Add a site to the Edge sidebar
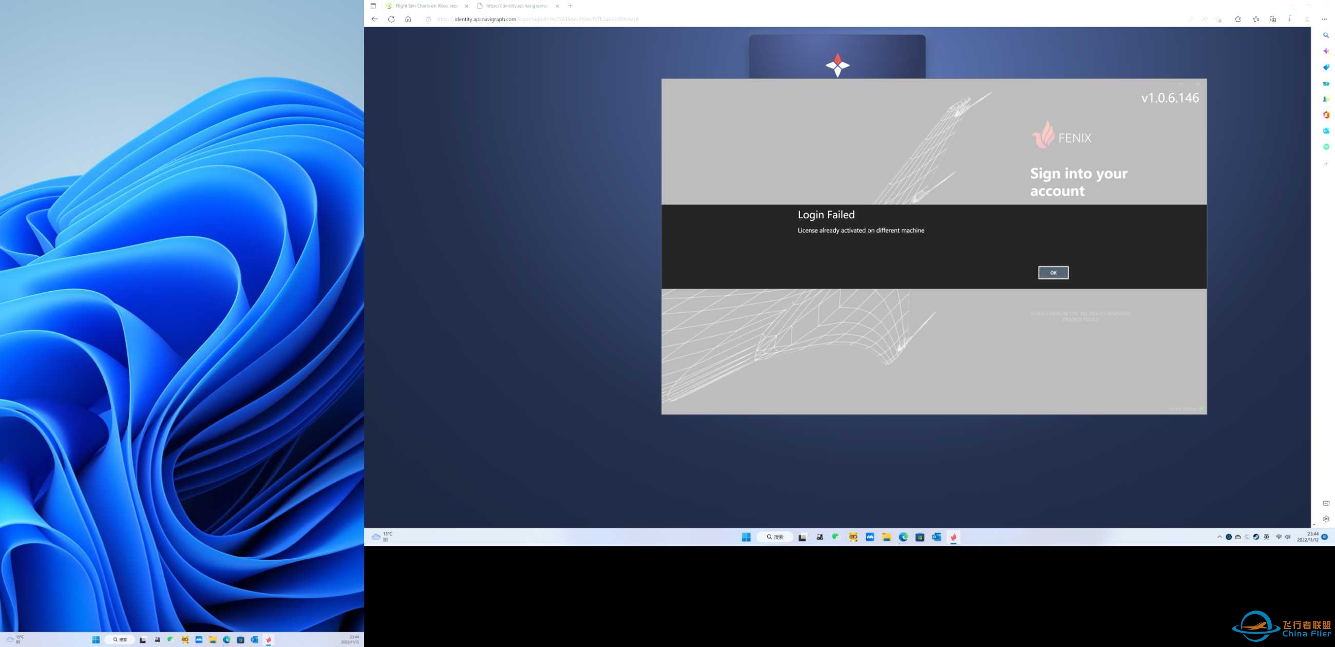The image size is (1335, 647). pos(1326,164)
